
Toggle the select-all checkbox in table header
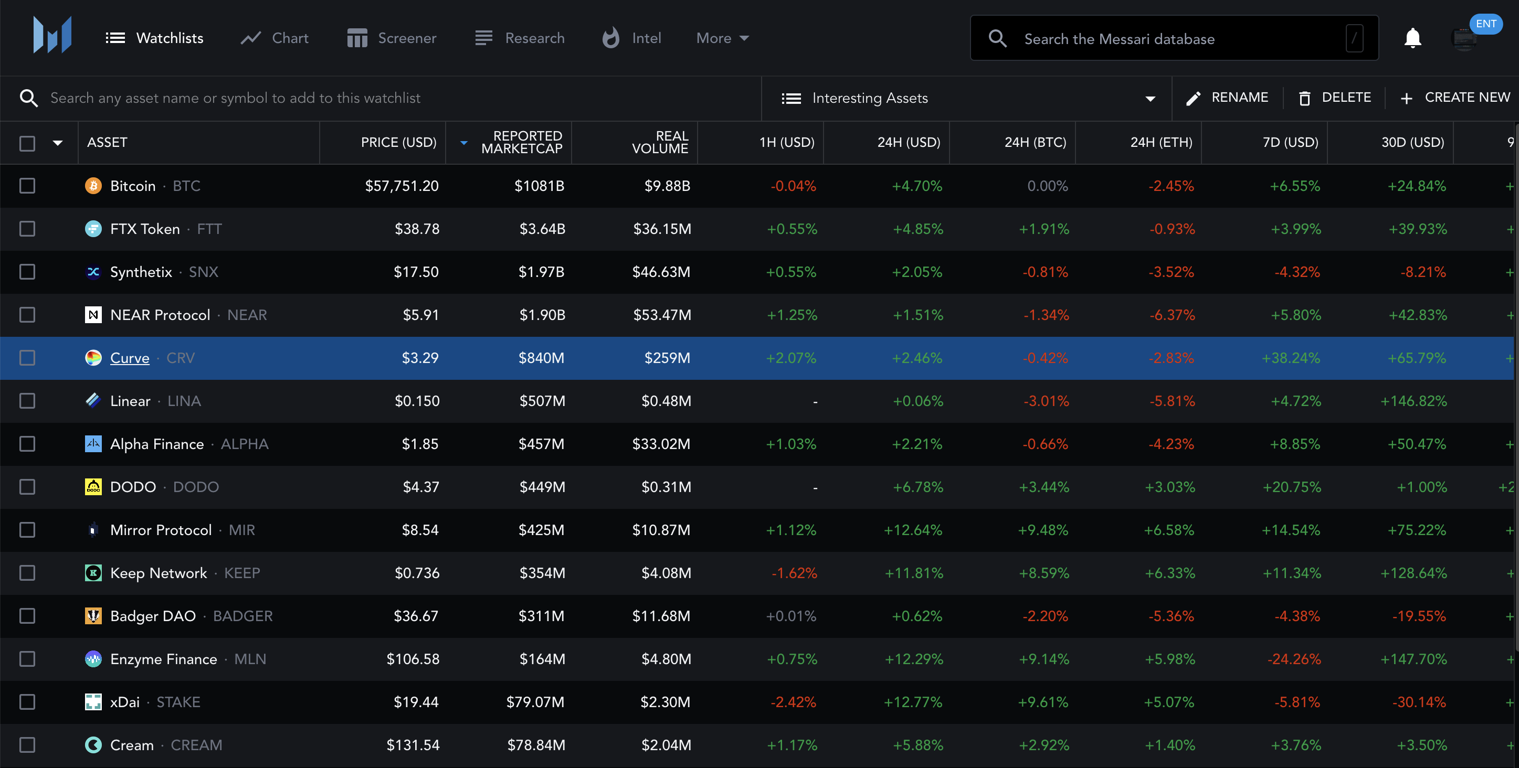(27, 143)
